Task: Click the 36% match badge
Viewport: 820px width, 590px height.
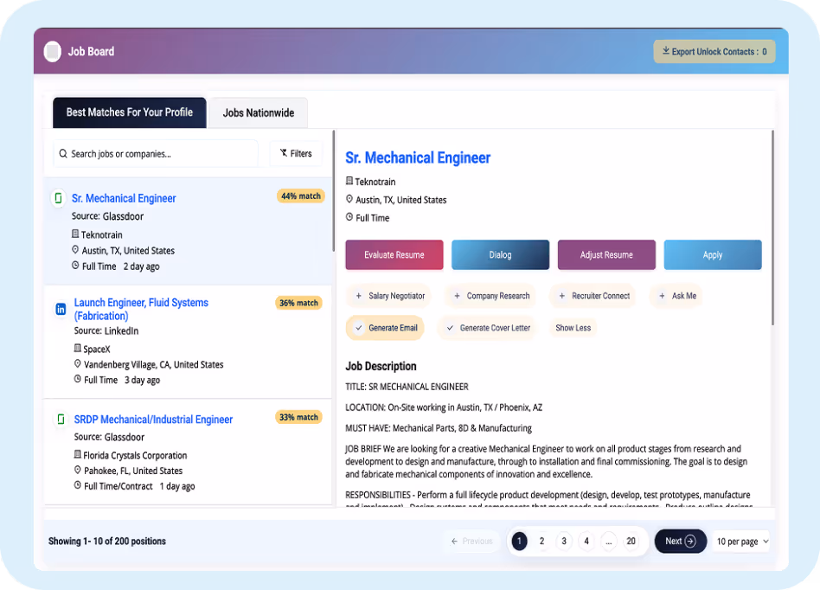Action: point(298,303)
